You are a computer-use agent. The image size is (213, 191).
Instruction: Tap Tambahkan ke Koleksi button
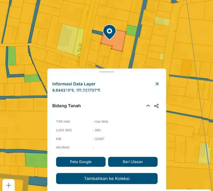[106, 179]
